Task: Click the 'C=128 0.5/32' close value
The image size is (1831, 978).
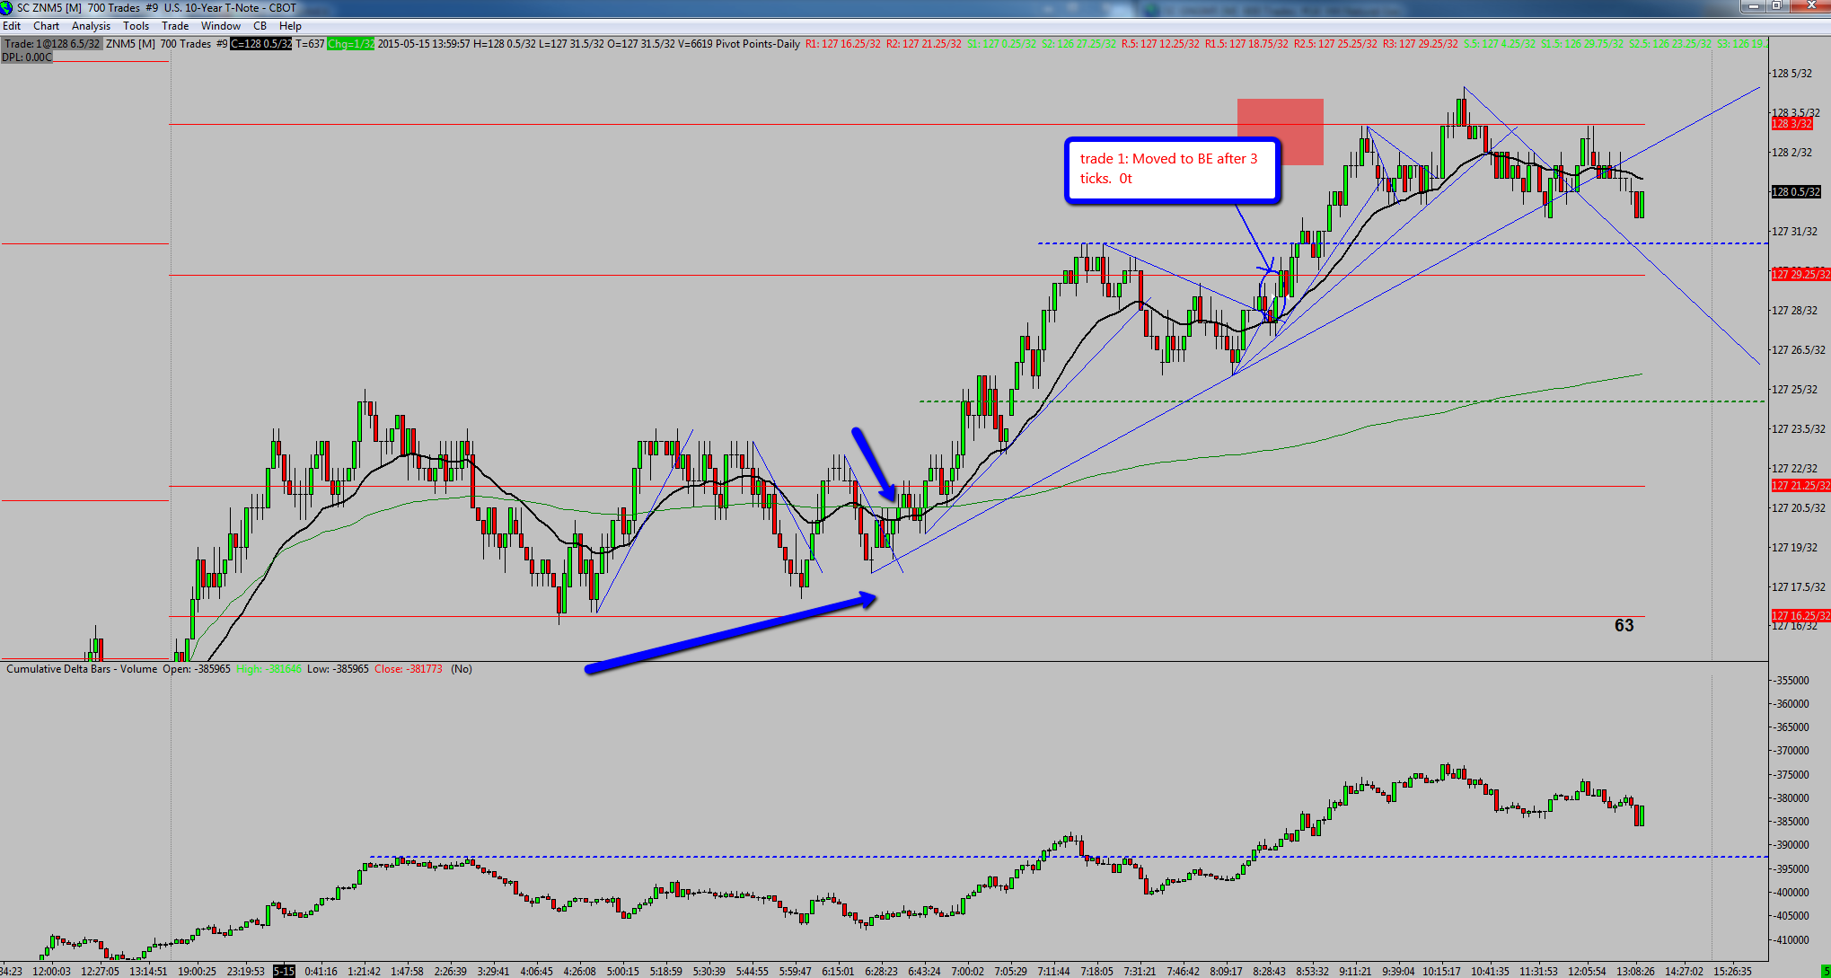Action: click(260, 44)
